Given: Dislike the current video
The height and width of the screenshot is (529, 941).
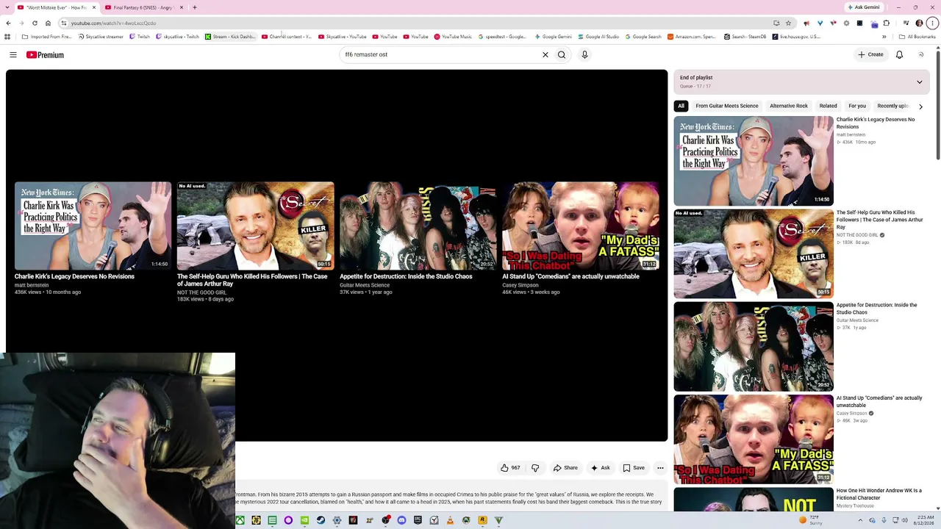Looking at the screenshot, I should 535,468.
